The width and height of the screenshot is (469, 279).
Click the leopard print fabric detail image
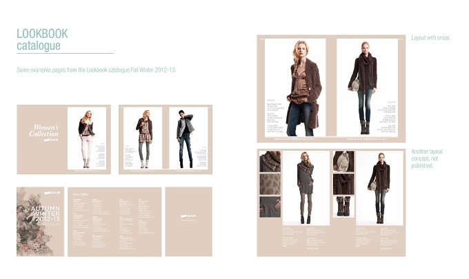click(x=270, y=184)
